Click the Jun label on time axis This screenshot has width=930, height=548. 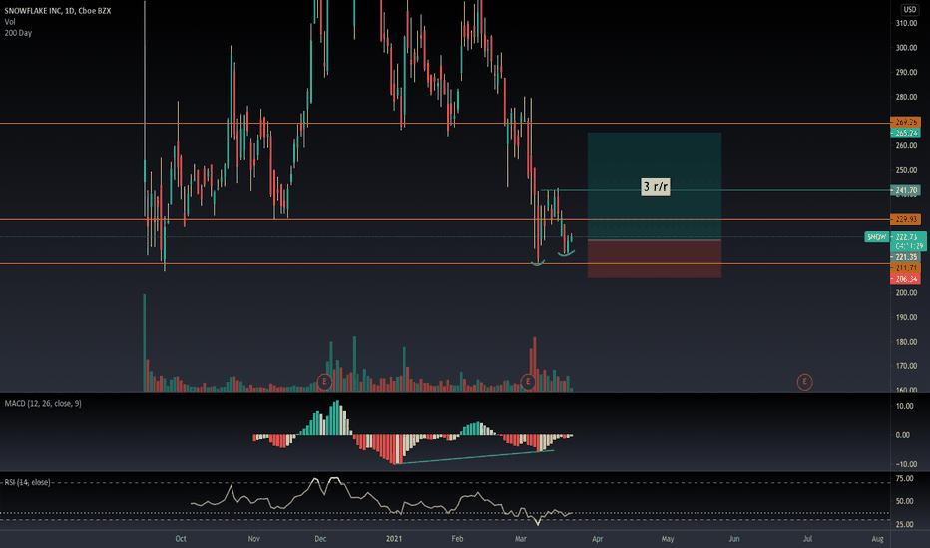(734, 538)
